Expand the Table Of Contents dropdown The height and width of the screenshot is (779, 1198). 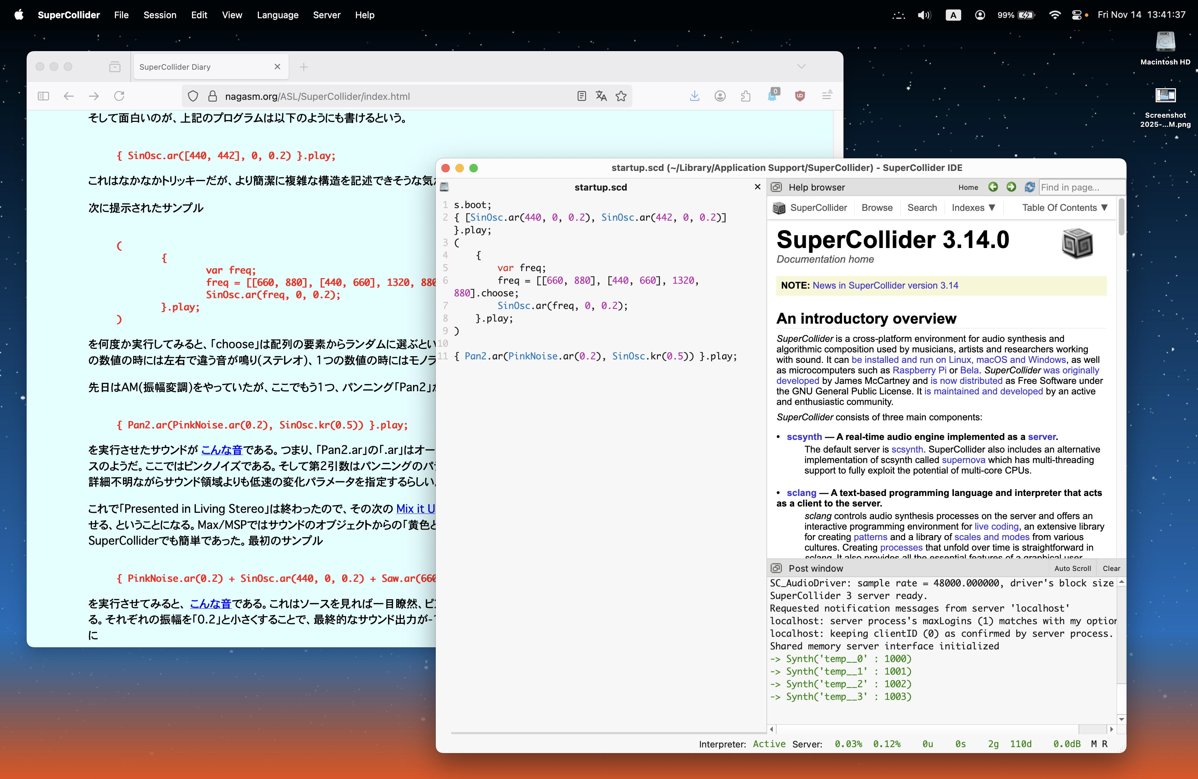1064,208
